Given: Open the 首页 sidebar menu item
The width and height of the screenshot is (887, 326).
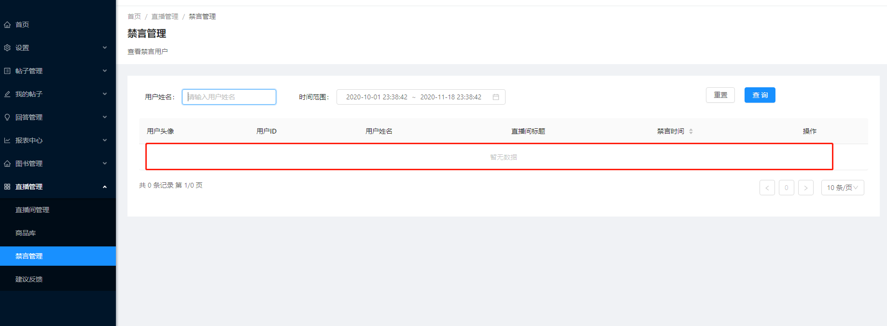Looking at the screenshot, I should pyautogui.click(x=58, y=25).
